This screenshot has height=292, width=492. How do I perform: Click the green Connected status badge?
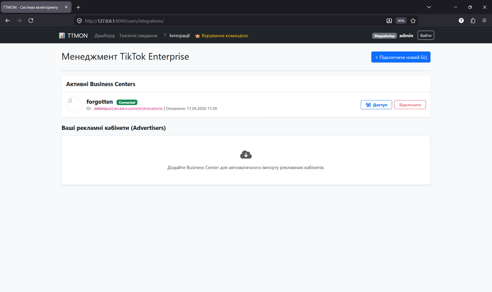127,102
